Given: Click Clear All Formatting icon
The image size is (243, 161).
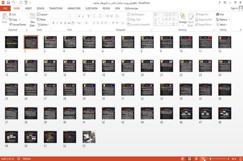Looking at the screenshot, I should click(x=88, y=16).
